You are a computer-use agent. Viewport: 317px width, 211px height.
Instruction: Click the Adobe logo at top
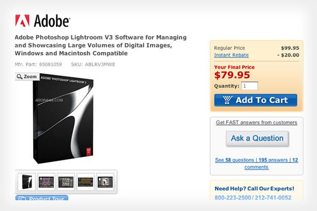42,20
